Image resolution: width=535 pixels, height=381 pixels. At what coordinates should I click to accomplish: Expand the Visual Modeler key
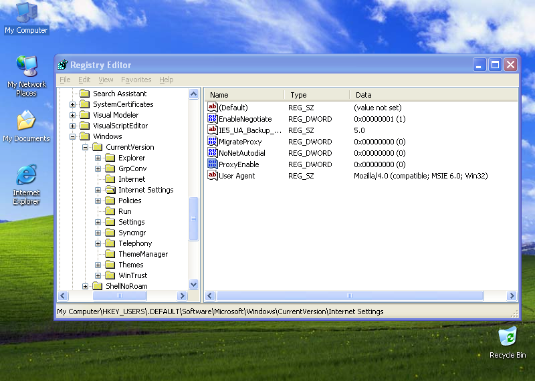[72, 115]
